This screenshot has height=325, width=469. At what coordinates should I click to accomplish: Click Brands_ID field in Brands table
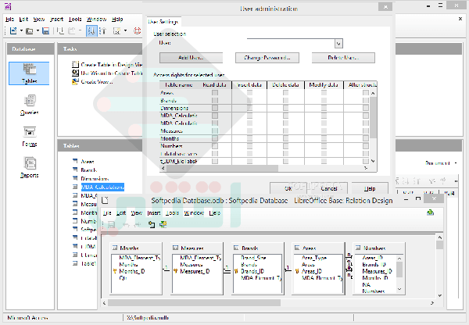point(252,271)
